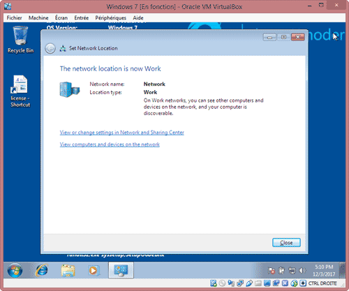Click the CTRL DROITE host key label

[x=322, y=283]
